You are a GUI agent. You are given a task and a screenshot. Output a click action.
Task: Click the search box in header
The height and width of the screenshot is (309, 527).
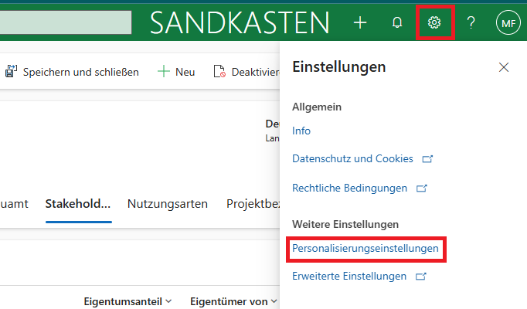click(66, 22)
